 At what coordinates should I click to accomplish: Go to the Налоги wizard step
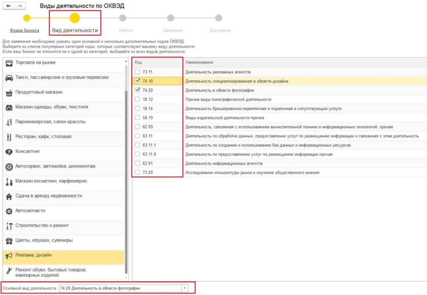[x=123, y=30]
